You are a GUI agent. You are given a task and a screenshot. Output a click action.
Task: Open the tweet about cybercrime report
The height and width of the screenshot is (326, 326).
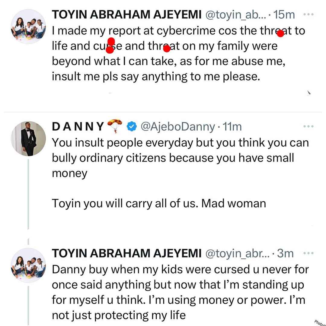point(178,53)
